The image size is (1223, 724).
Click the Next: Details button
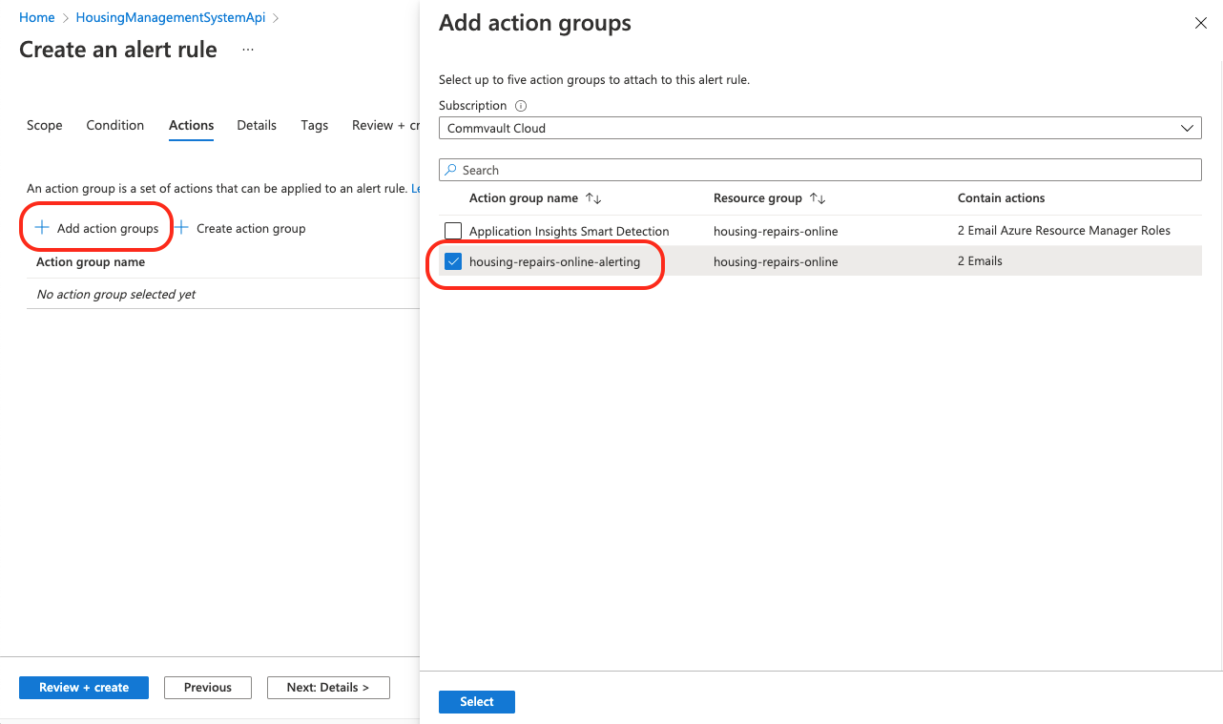point(327,688)
